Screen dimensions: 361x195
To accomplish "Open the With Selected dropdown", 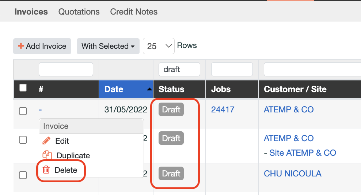I will pos(108,46).
